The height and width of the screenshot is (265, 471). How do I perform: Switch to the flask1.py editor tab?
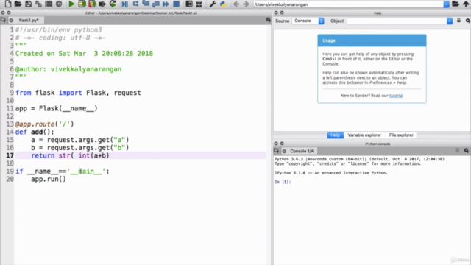coord(29,20)
